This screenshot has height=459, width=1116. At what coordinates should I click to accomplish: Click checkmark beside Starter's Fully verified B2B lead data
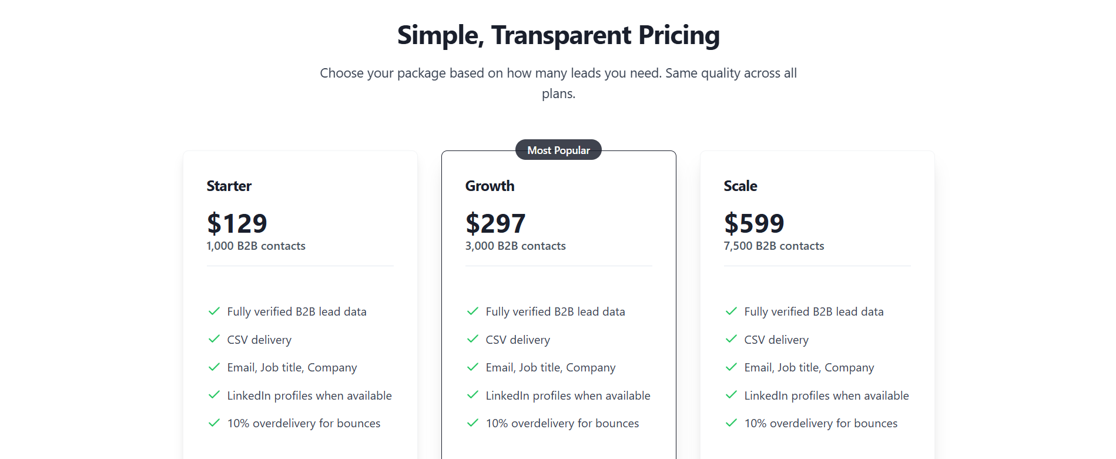(214, 311)
